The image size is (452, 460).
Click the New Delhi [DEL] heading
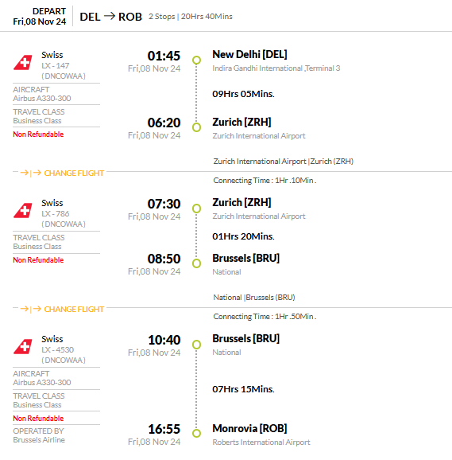[249, 55]
